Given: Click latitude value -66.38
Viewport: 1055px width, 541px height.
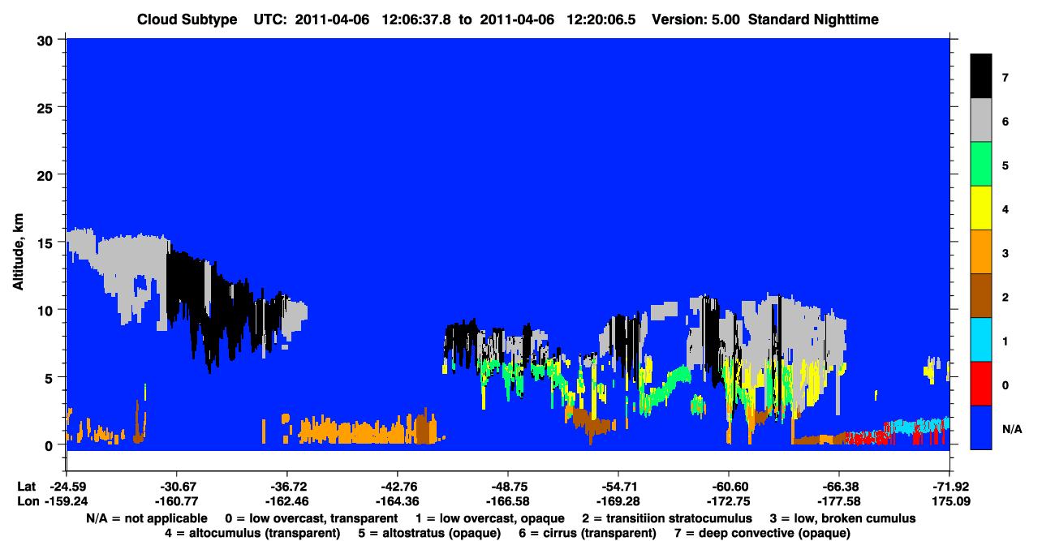Looking at the screenshot, I should 839,486.
